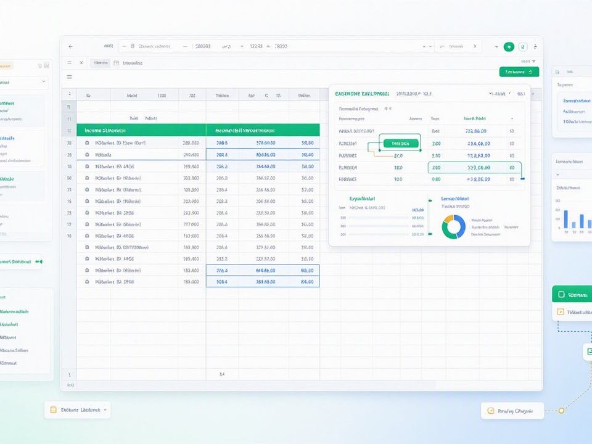The image size is (592, 444).
Task: Close the tab row with the X icon
Action: (81, 63)
